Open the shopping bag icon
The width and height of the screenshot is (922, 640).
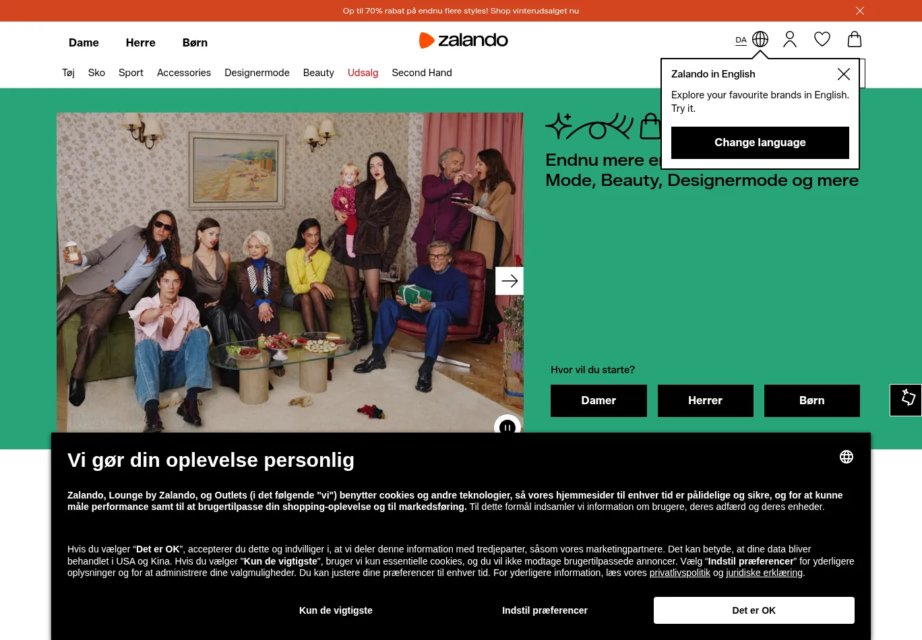tap(855, 39)
